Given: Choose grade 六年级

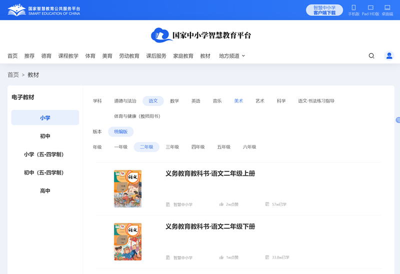Looking at the screenshot, I should (x=249, y=147).
